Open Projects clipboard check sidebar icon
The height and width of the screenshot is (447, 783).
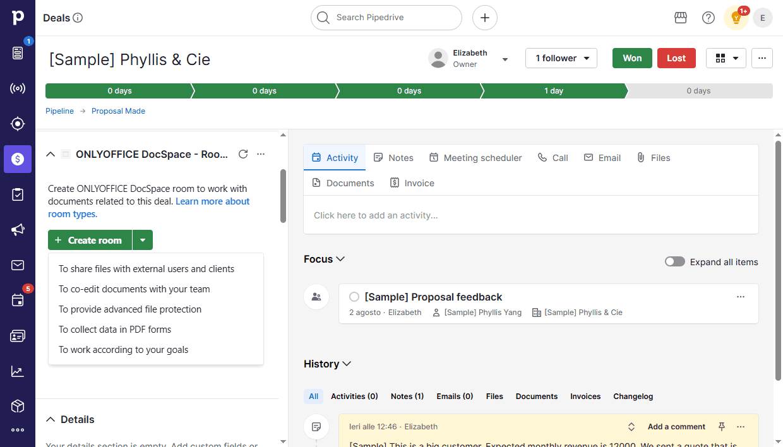pos(18,194)
